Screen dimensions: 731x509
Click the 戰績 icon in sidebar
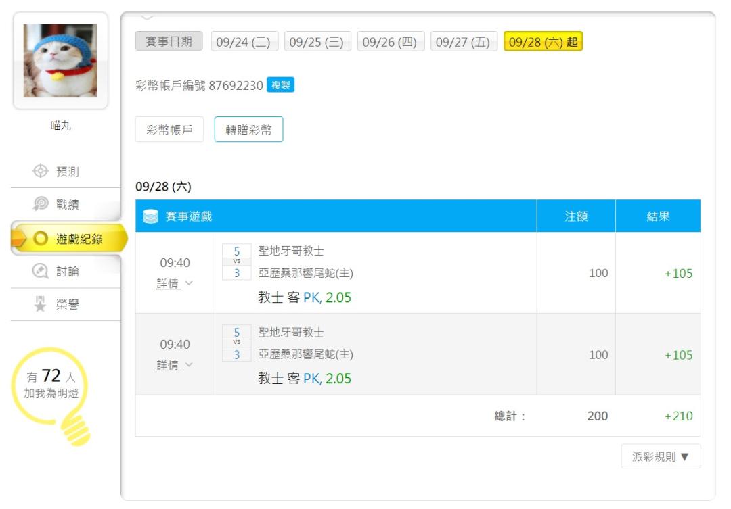coord(41,205)
